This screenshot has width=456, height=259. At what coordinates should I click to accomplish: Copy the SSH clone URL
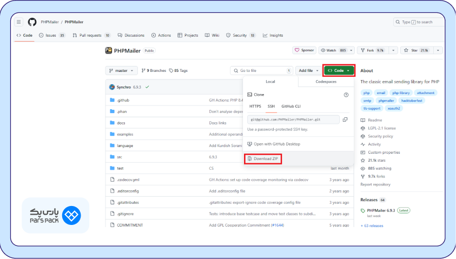345,119
